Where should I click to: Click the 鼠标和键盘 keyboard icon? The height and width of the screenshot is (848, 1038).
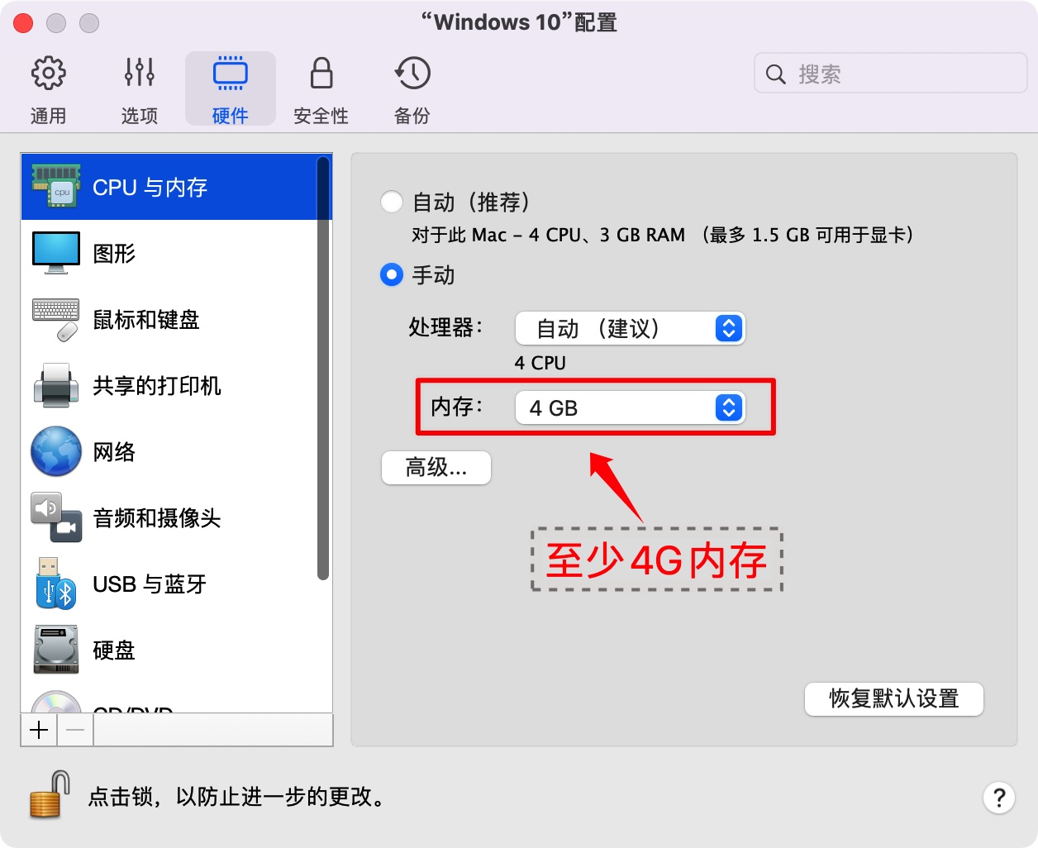pos(56,320)
